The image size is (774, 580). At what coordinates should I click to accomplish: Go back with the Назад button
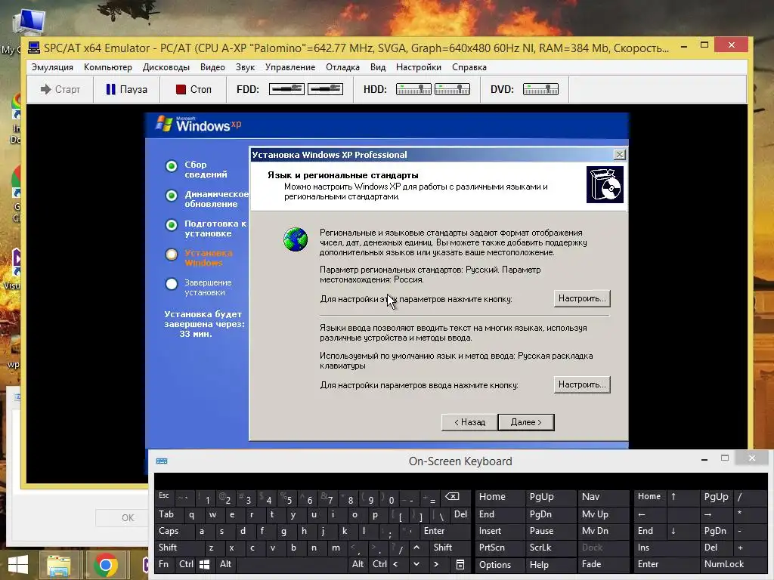[469, 422]
